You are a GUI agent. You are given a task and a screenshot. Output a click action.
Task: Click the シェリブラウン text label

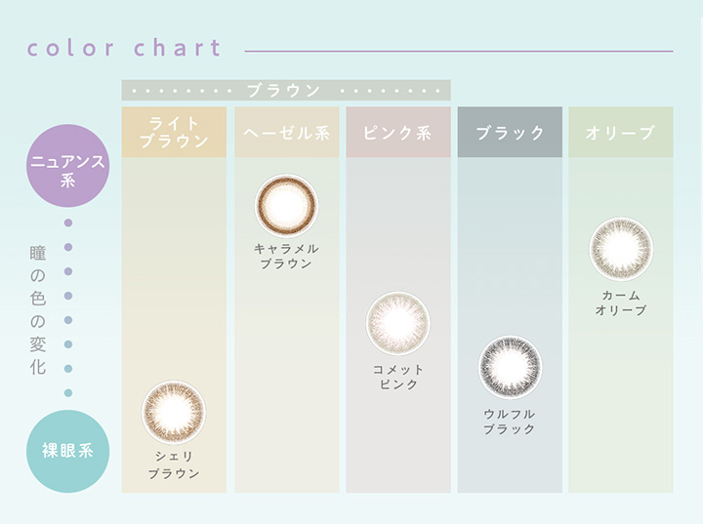click(174, 464)
